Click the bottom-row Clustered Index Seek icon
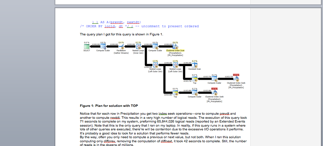Viewport: 323px width, 146px height. coord(214,93)
